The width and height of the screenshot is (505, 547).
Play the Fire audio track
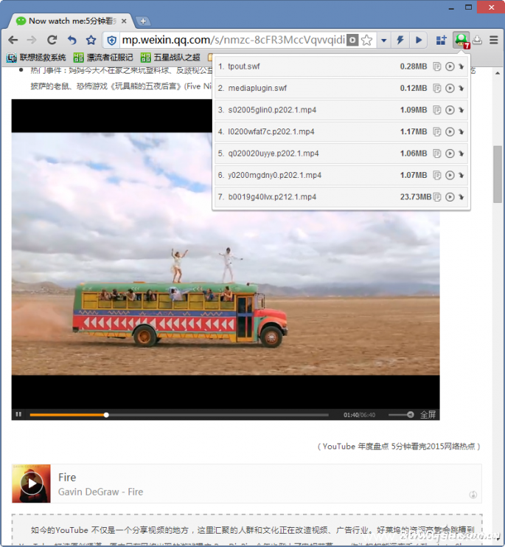coord(32,484)
